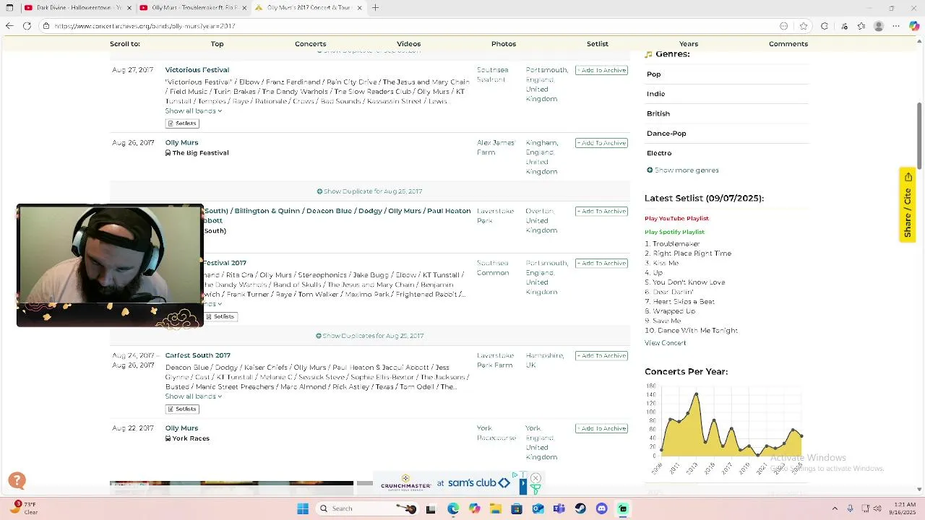Screen dimensions: 925x520
Task: Open Setlists for Victorious Festival Aug 27
Action: click(x=182, y=123)
